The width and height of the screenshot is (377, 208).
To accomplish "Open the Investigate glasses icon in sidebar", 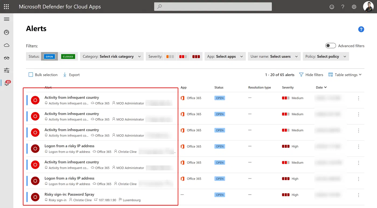I will click(x=7, y=58).
